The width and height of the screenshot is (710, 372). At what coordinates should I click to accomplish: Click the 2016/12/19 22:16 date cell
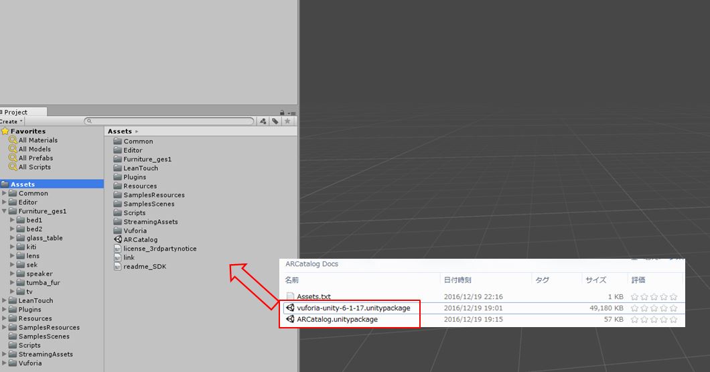tap(473, 297)
